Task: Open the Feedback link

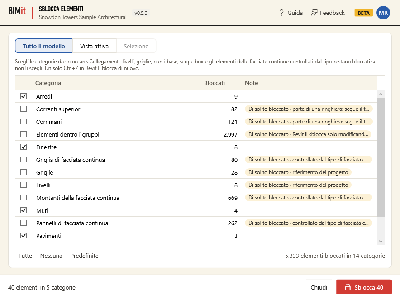Action: click(x=328, y=13)
